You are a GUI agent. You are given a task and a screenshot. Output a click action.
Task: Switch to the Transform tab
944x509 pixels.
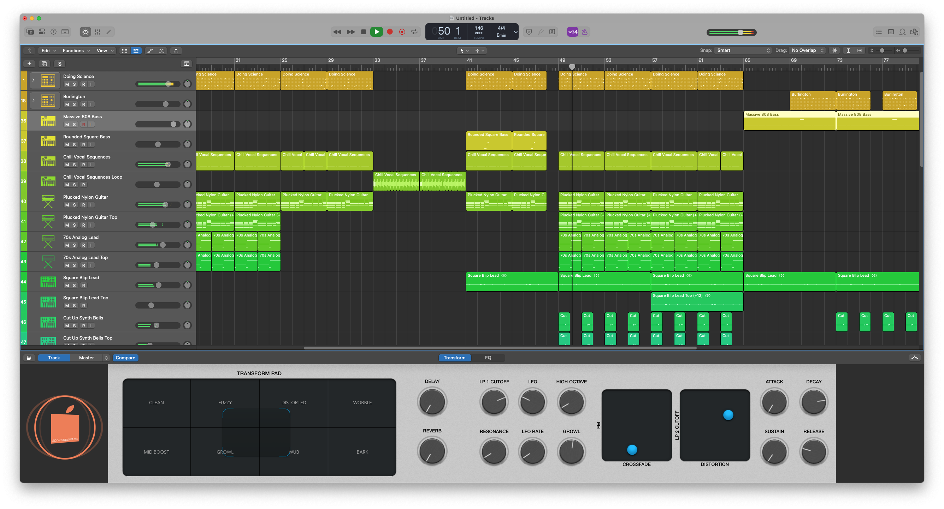coord(454,358)
